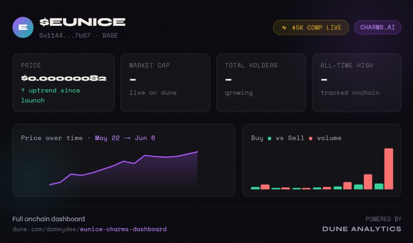Open the Total Holders card
The image size is (413, 243).
point(261,83)
